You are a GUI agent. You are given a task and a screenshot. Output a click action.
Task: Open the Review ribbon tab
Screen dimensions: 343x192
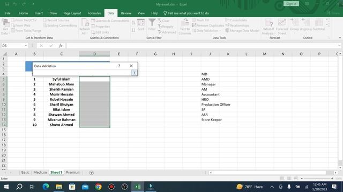click(x=126, y=13)
